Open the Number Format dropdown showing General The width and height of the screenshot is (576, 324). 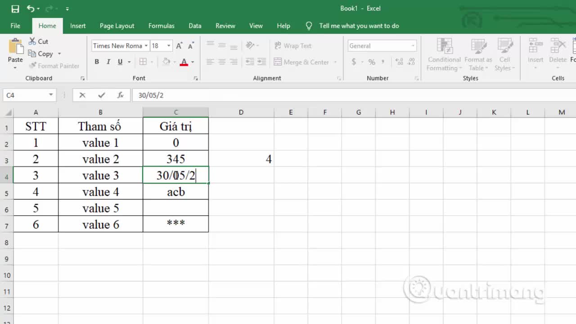(x=413, y=45)
